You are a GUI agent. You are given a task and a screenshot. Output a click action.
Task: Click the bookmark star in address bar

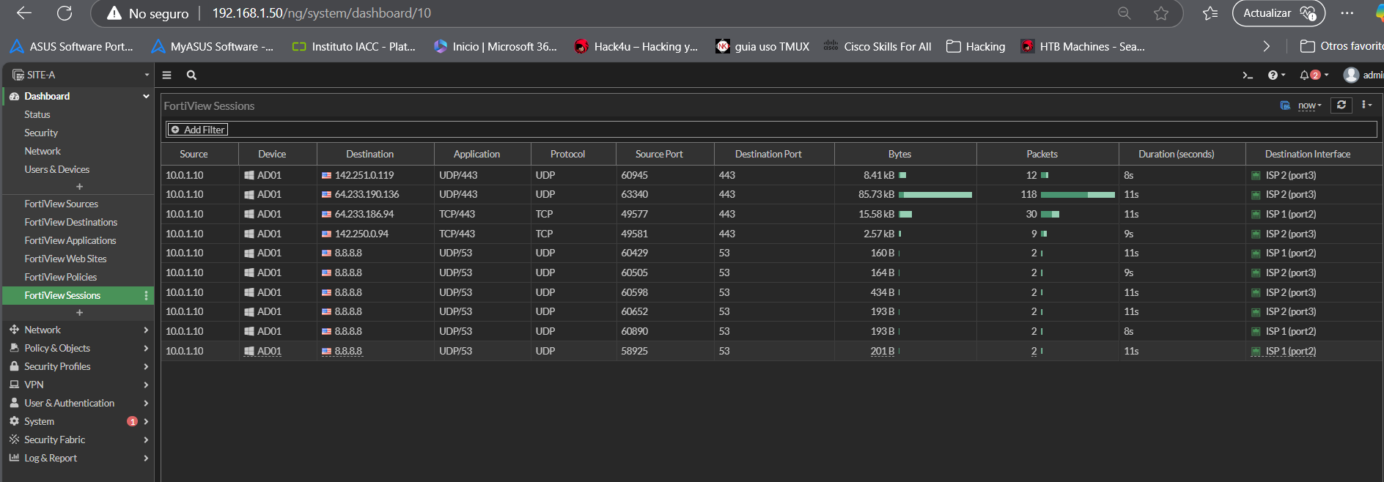[1160, 13]
